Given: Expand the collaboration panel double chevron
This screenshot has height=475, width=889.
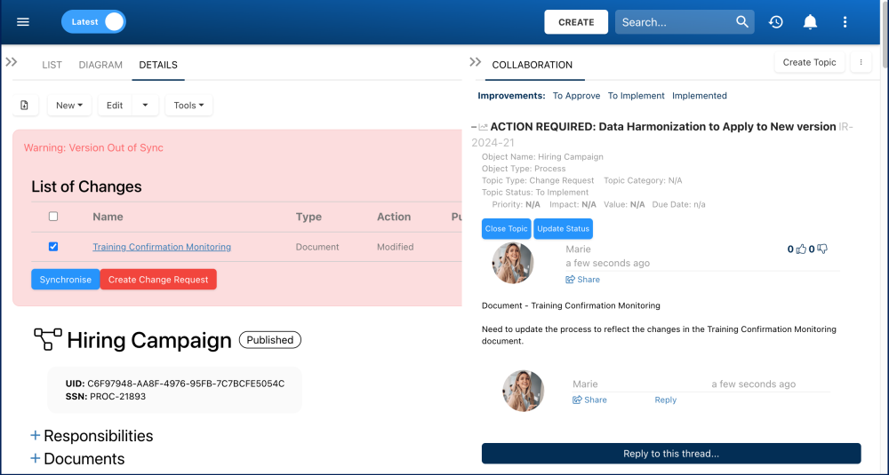Looking at the screenshot, I should [x=475, y=62].
